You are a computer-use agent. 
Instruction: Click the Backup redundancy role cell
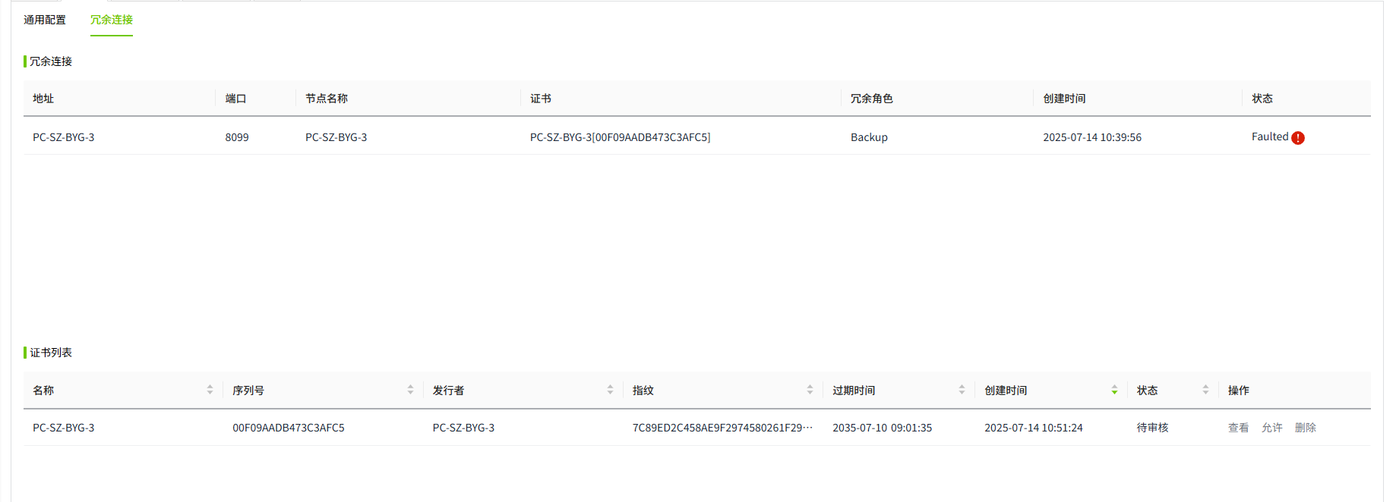(869, 137)
